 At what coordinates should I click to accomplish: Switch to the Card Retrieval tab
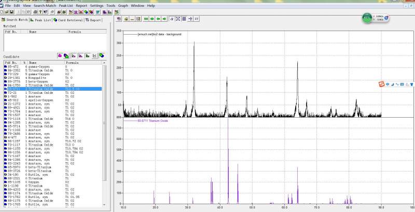tap(70, 20)
